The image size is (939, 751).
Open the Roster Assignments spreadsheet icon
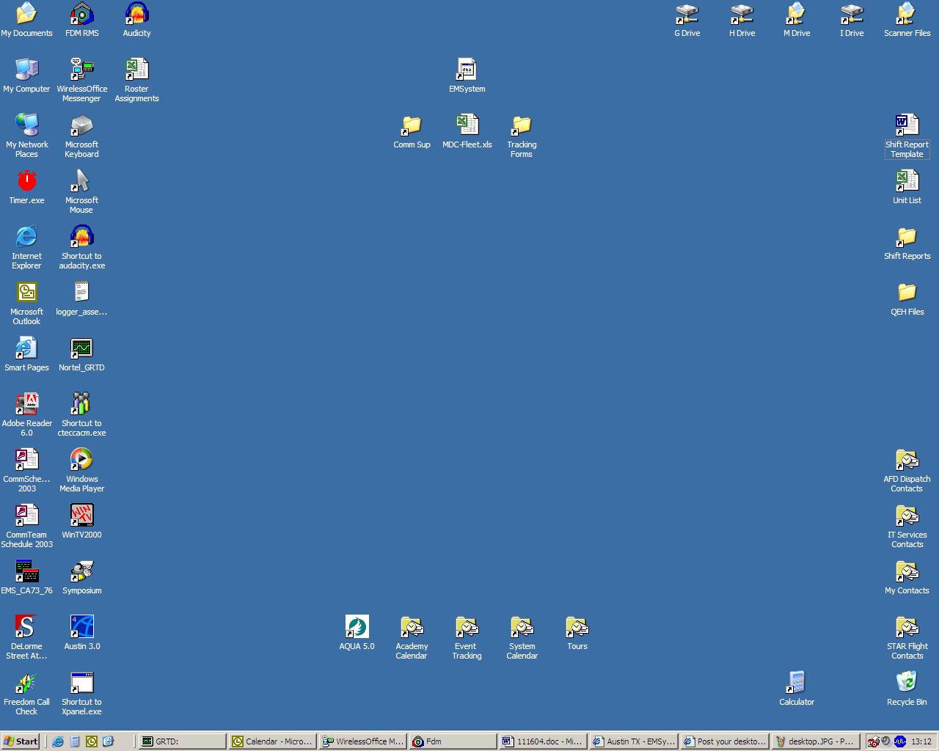tap(136, 80)
